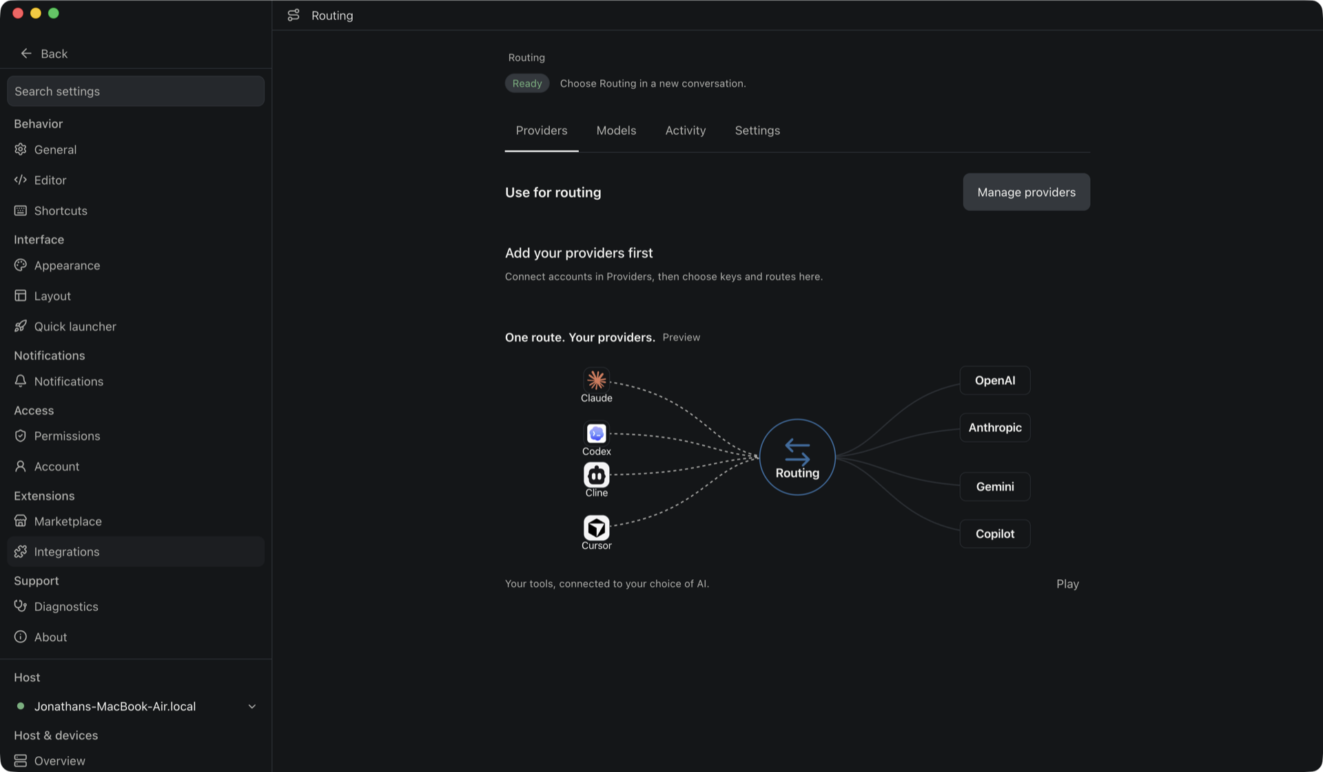Select the Notifications bell icon
Viewport: 1323px width, 772px height.
21,381
